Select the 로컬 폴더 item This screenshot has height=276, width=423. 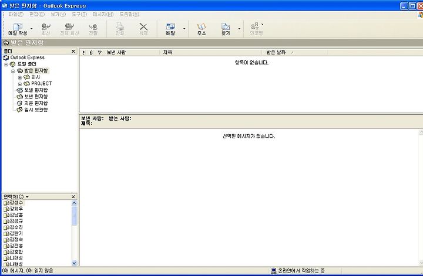point(26,64)
